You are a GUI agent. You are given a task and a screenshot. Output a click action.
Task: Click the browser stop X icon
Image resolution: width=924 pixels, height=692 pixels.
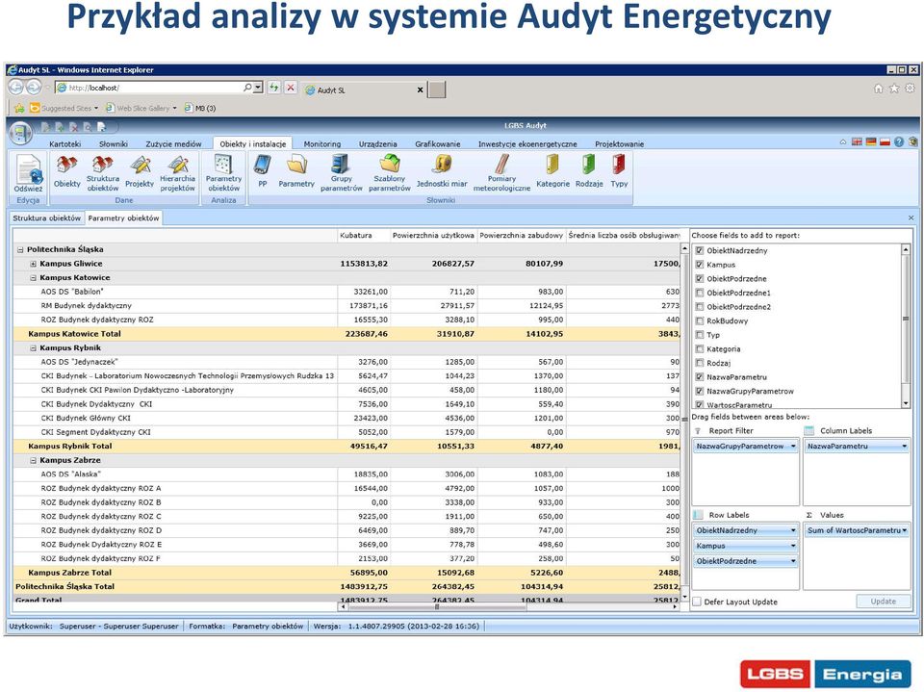[x=291, y=88]
